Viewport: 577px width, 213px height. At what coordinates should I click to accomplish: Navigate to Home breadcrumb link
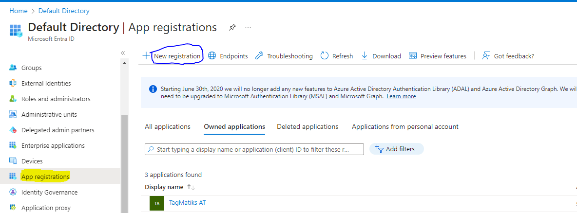[x=19, y=11]
